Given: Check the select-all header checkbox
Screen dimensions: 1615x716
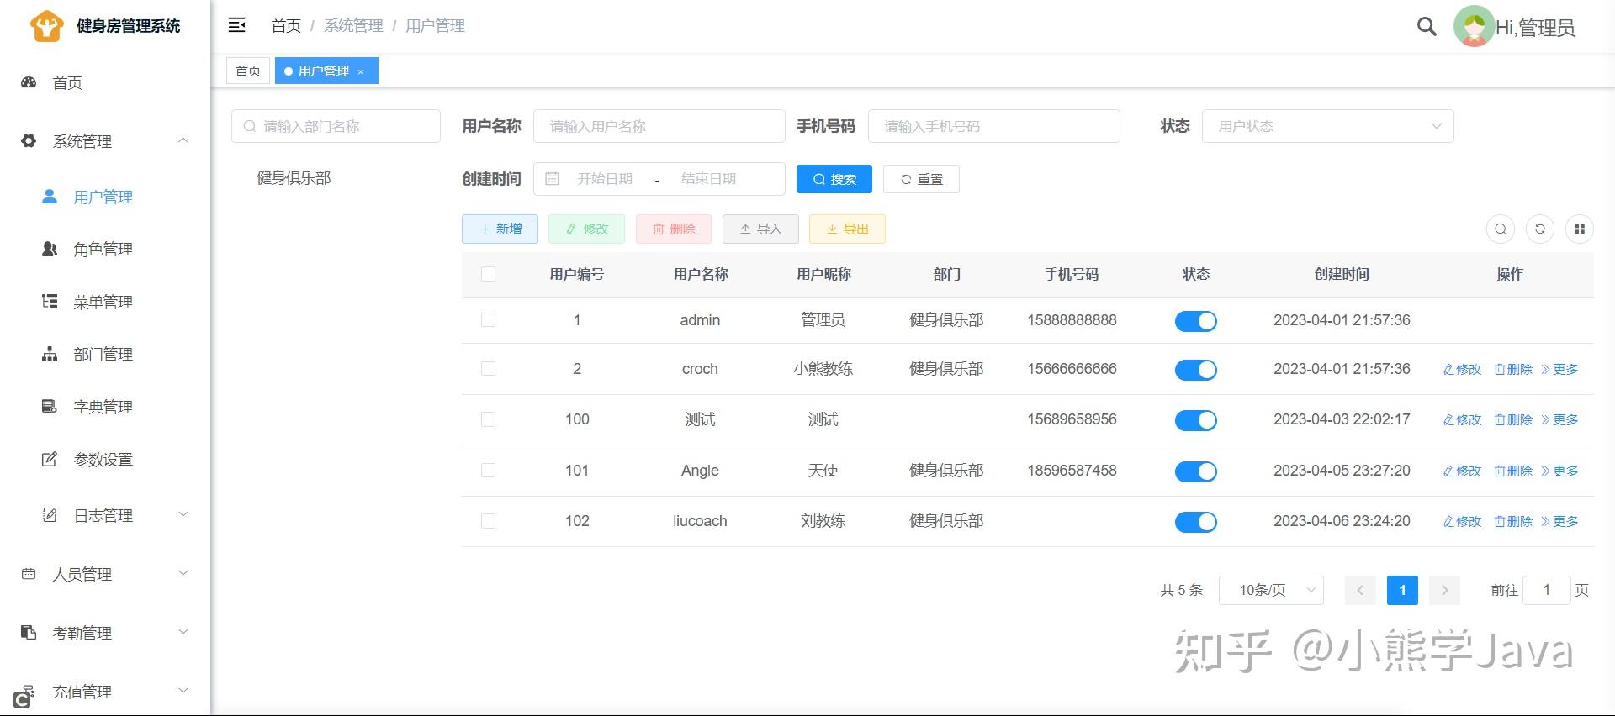Looking at the screenshot, I should click(488, 273).
